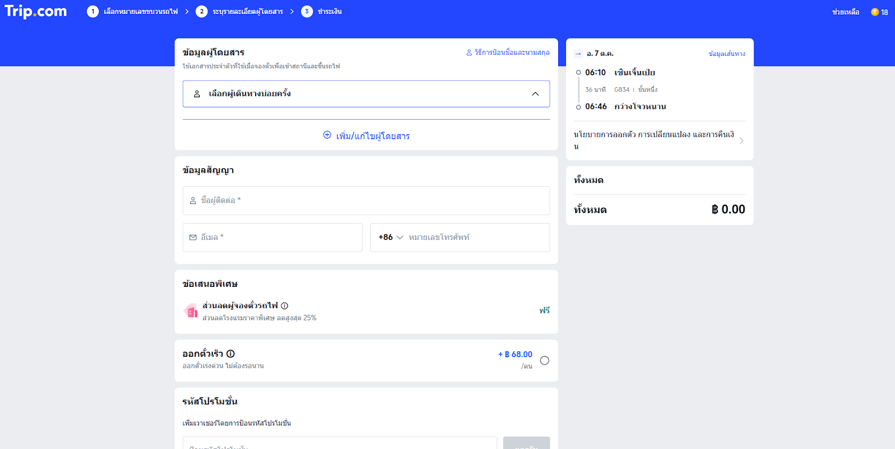Open the ข้อมูลเส้นทาง route info link

(x=727, y=54)
